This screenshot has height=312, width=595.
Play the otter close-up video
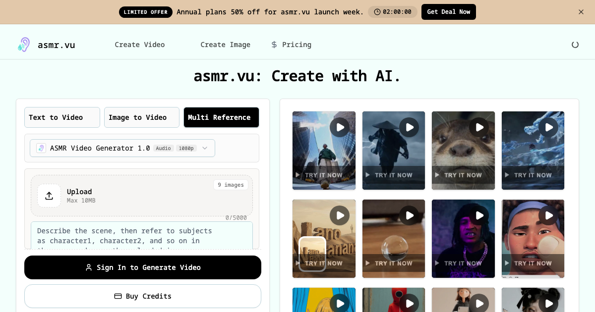pyautogui.click(x=479, y=127)
